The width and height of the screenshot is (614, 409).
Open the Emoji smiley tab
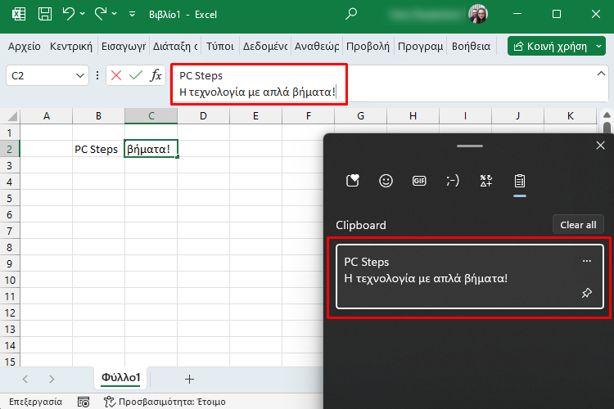coord(386,181)
